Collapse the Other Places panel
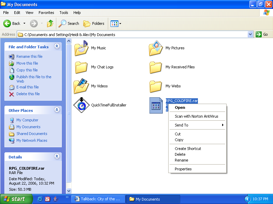The width and height of the screenshot is (273, 204). coord(57,110)
